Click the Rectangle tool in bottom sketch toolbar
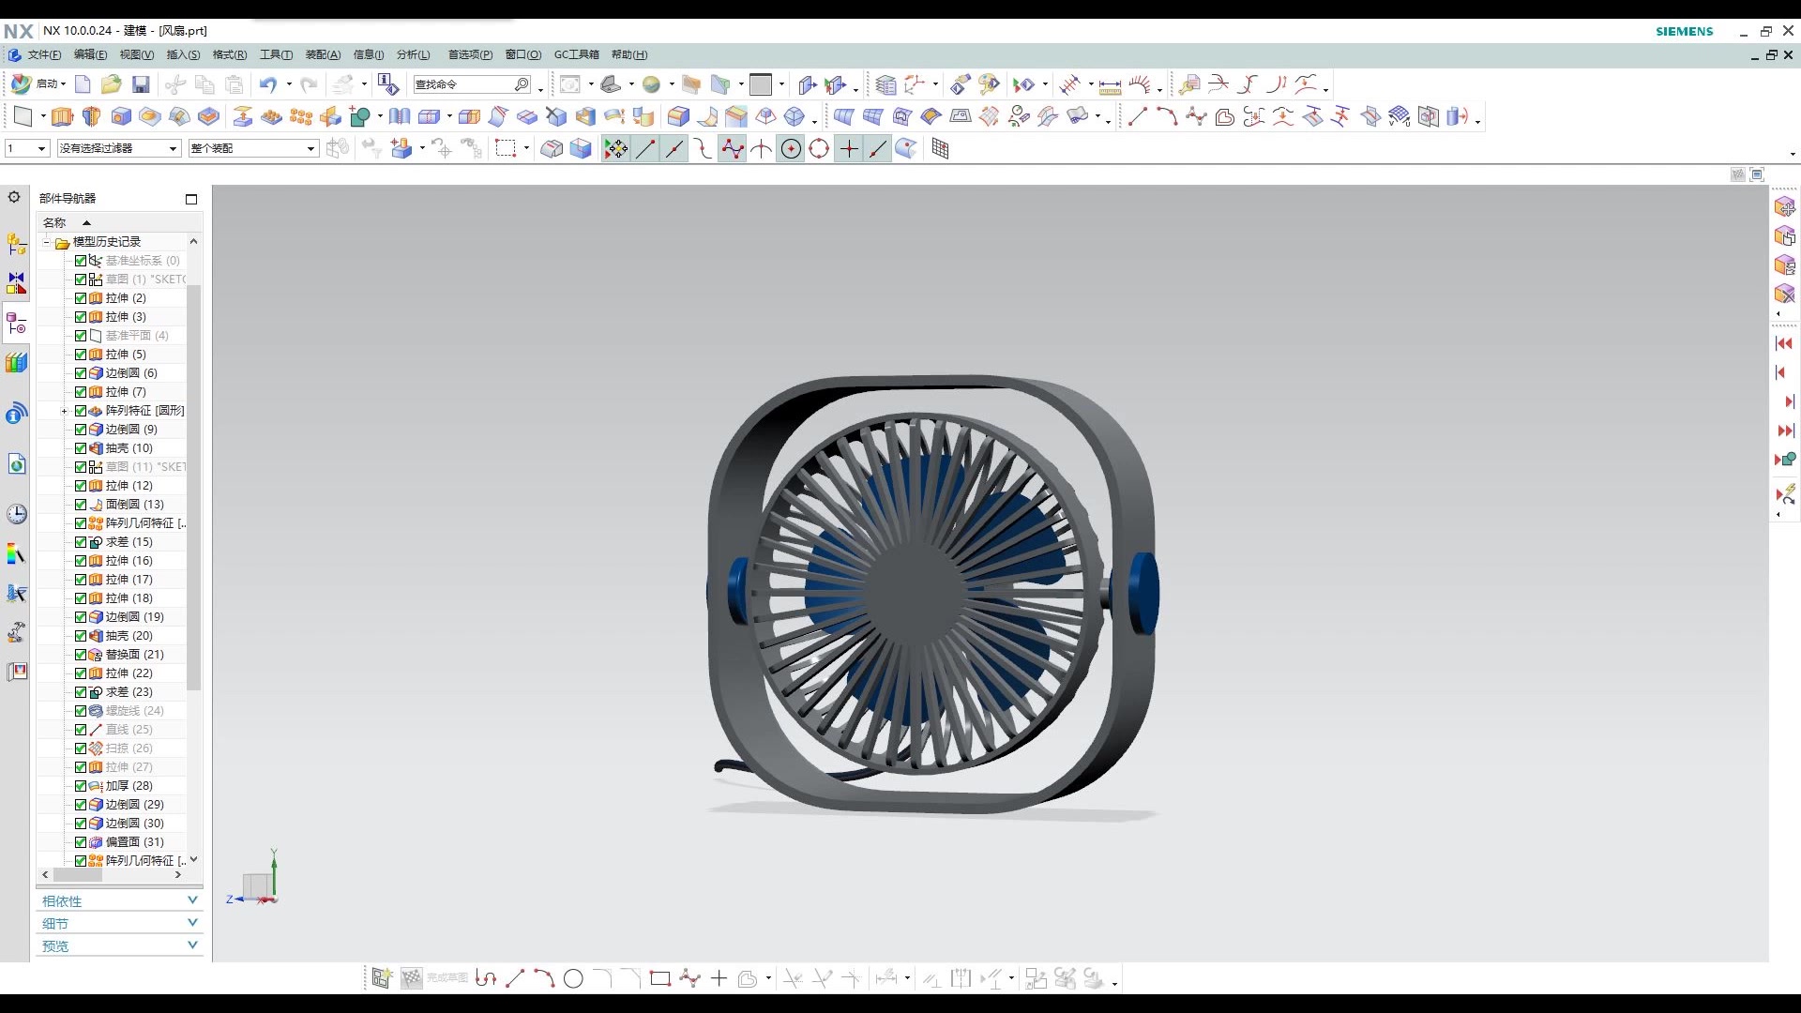 coord(659,979)
